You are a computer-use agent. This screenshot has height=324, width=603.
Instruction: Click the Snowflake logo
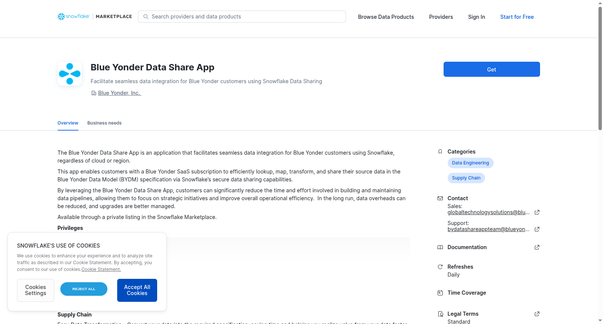point(73,17)
